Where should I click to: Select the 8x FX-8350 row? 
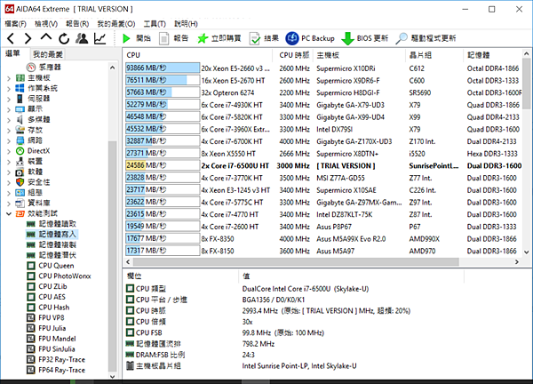point(323,239)
